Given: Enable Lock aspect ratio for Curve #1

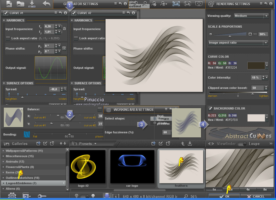Looking at the screenshot, I should tap(8, 38).
